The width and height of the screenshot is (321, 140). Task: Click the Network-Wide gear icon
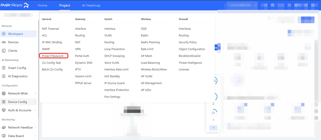[x=4, y=93]
